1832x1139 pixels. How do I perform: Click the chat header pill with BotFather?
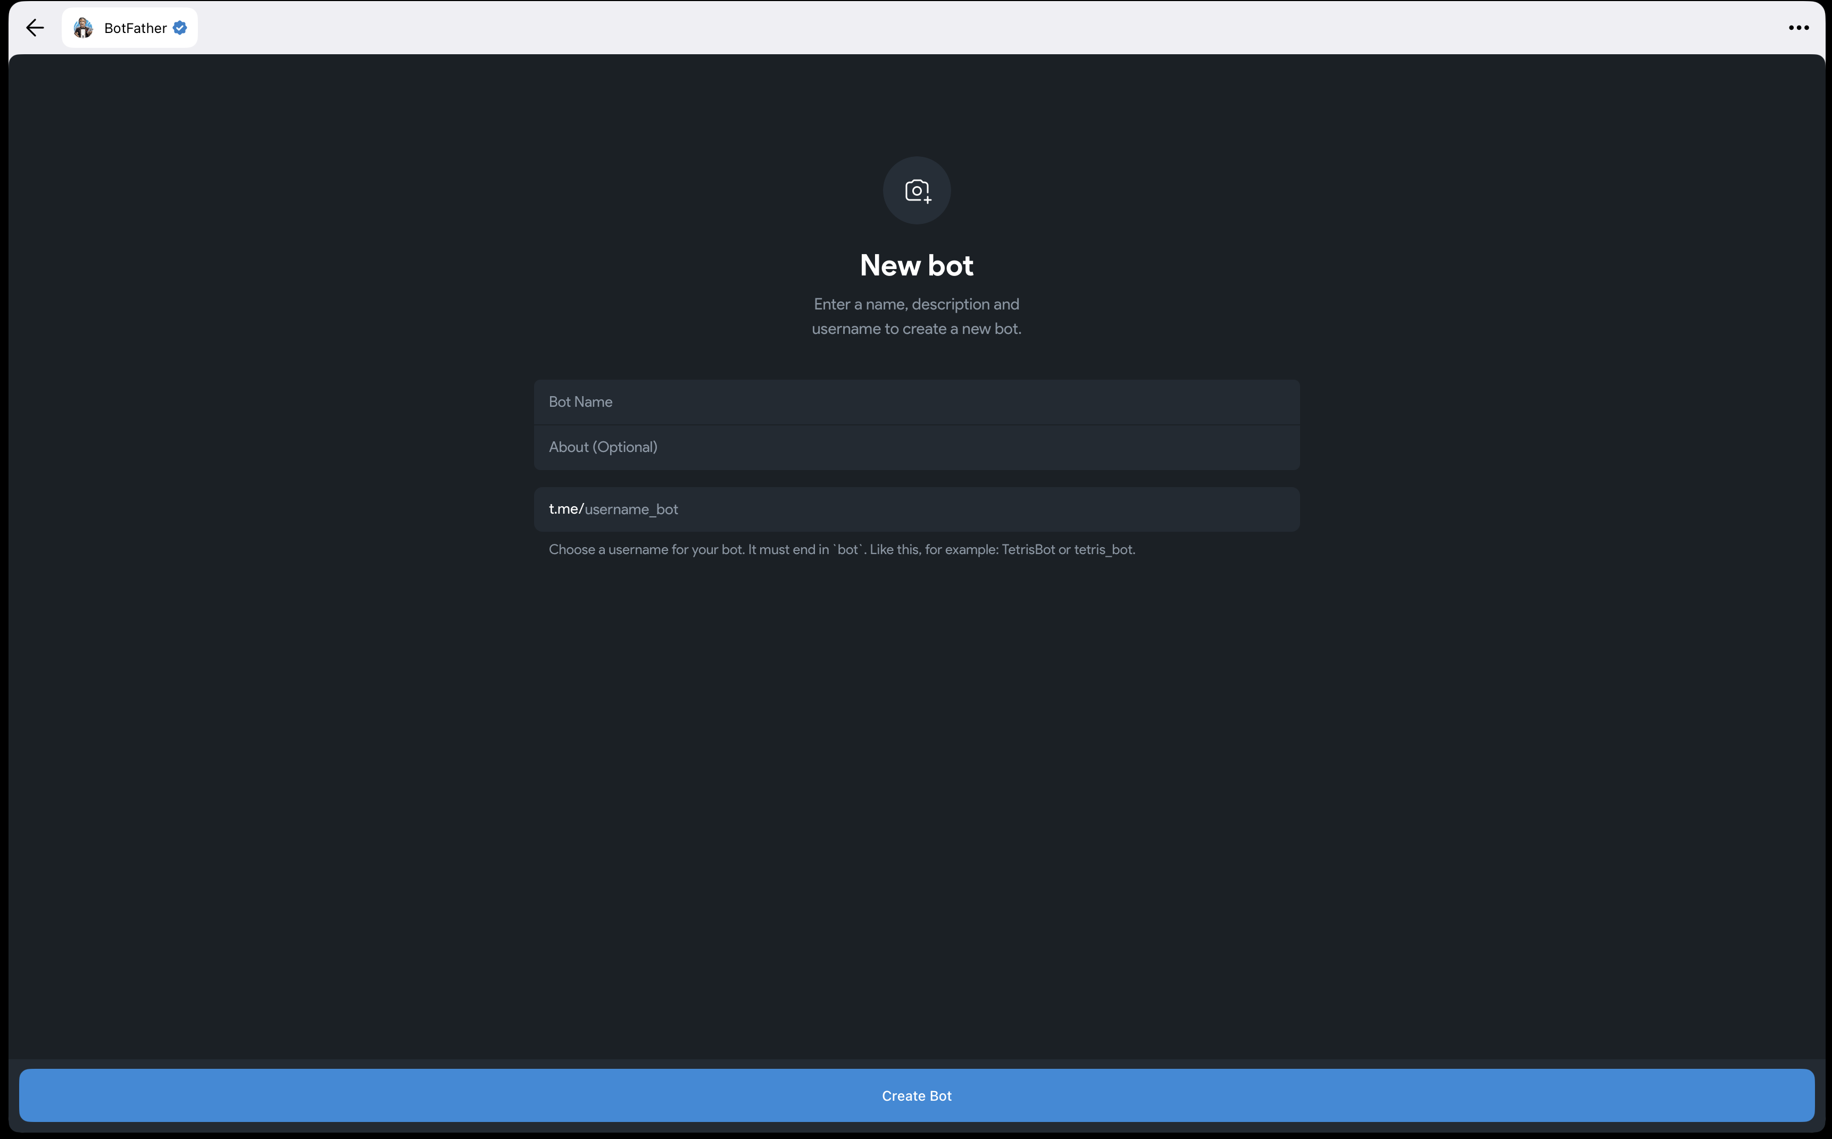[x=130, y=28]
